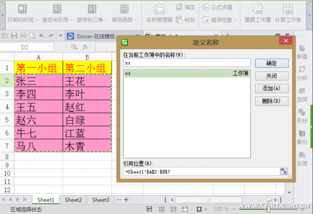This screenshot has width=313, height=214.
Task: Click the 删除(D) button
Action: 272,101
